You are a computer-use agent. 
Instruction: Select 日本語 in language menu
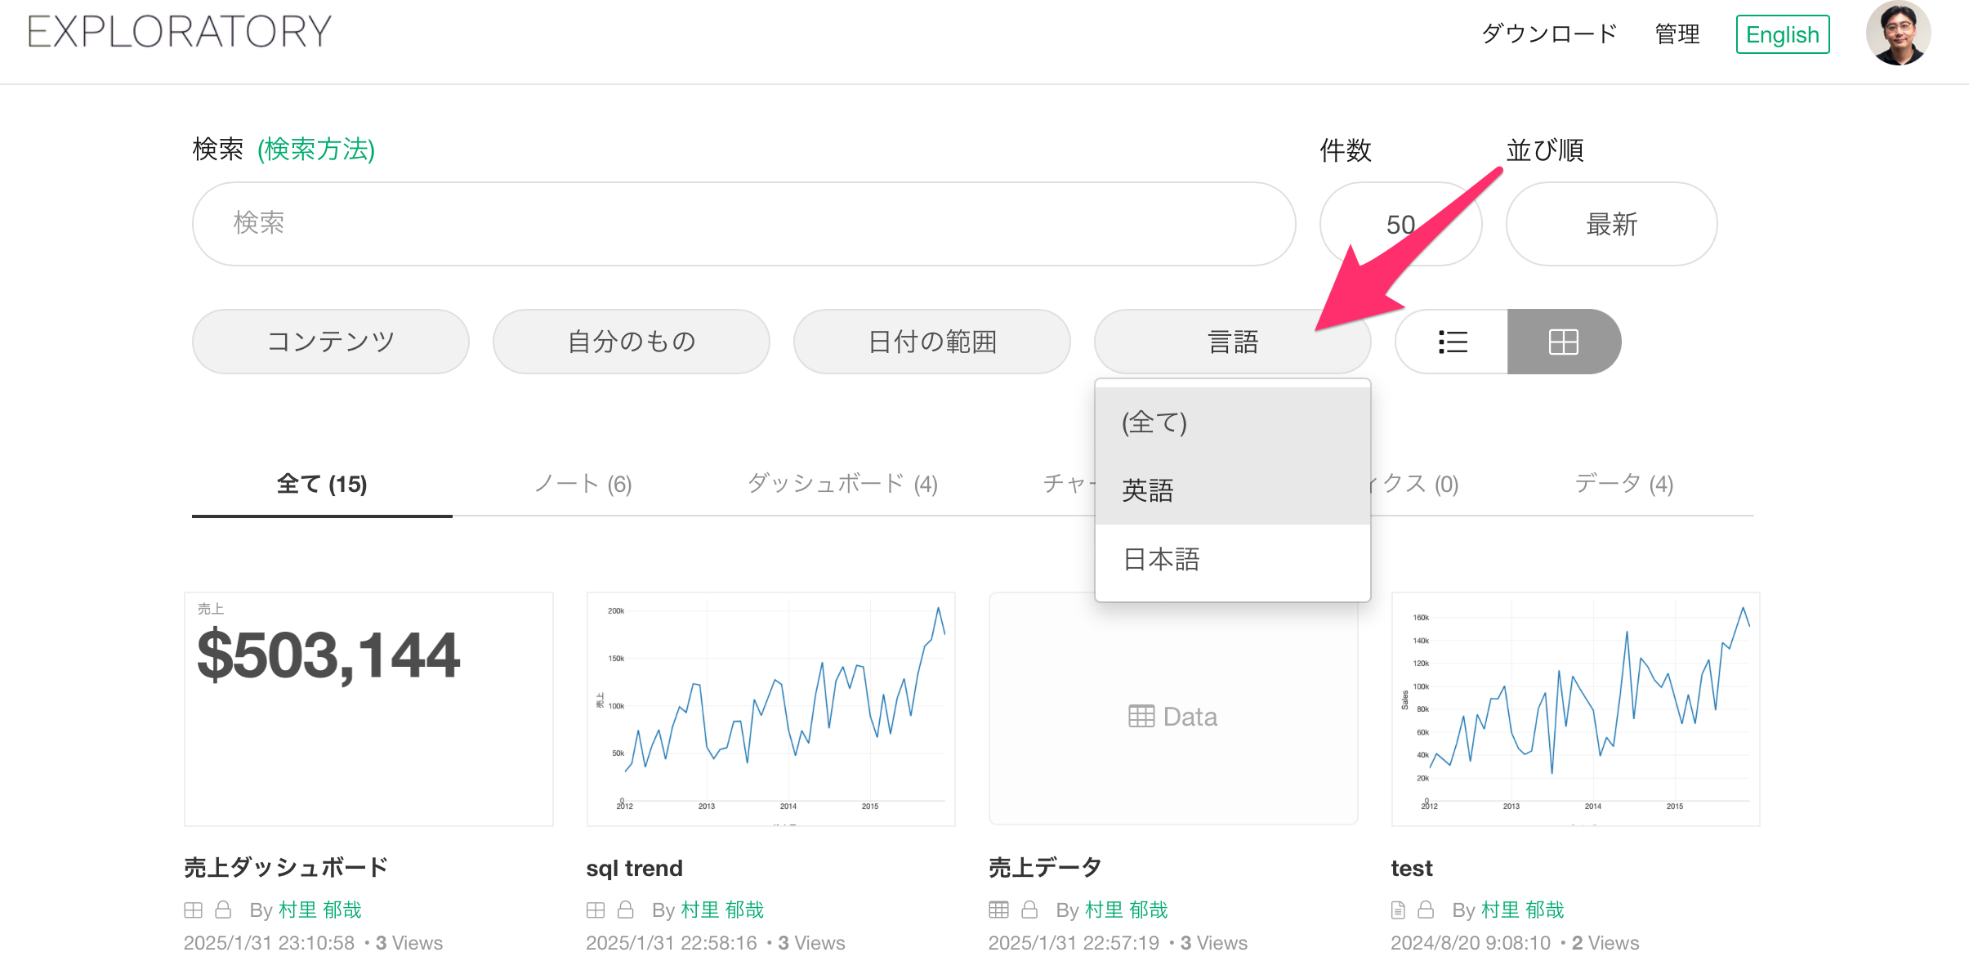1233,560
